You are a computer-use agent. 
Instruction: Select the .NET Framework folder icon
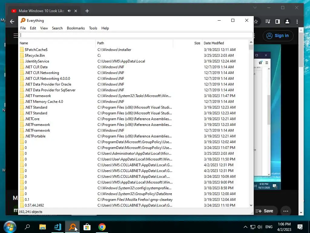click(22, 96)
